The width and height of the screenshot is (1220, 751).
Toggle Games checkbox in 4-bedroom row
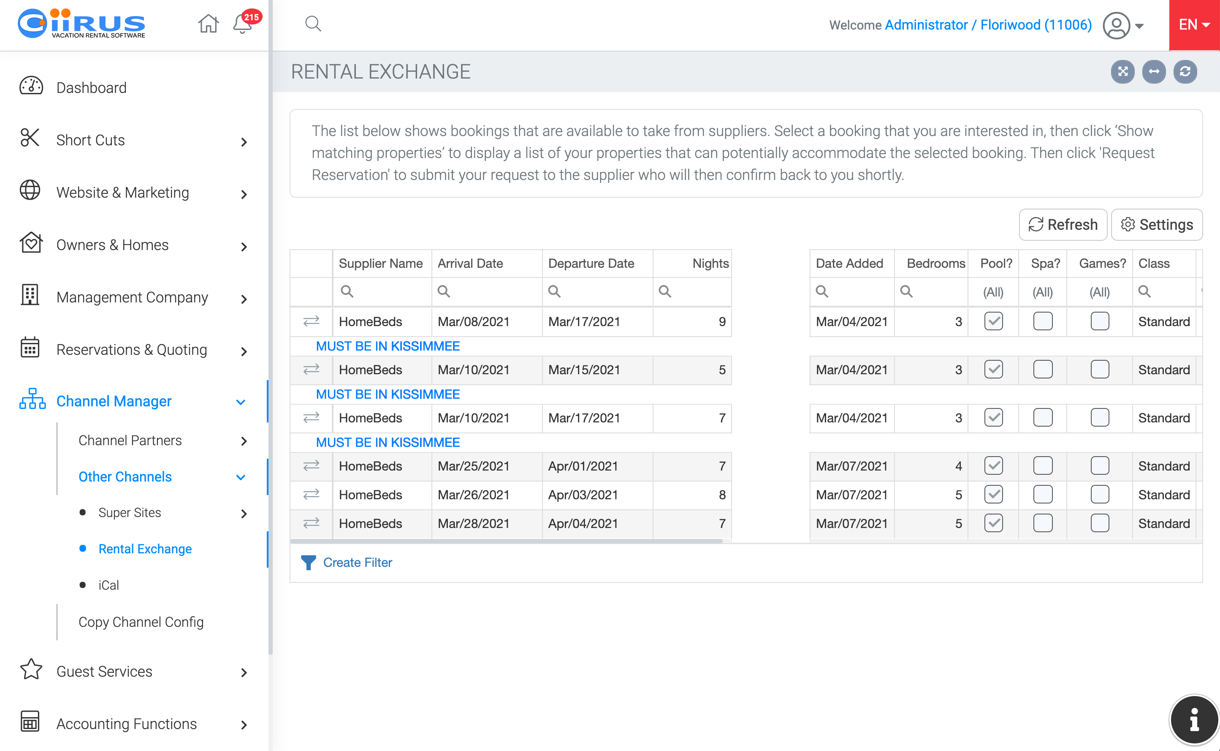click(x=1100, y=466)
